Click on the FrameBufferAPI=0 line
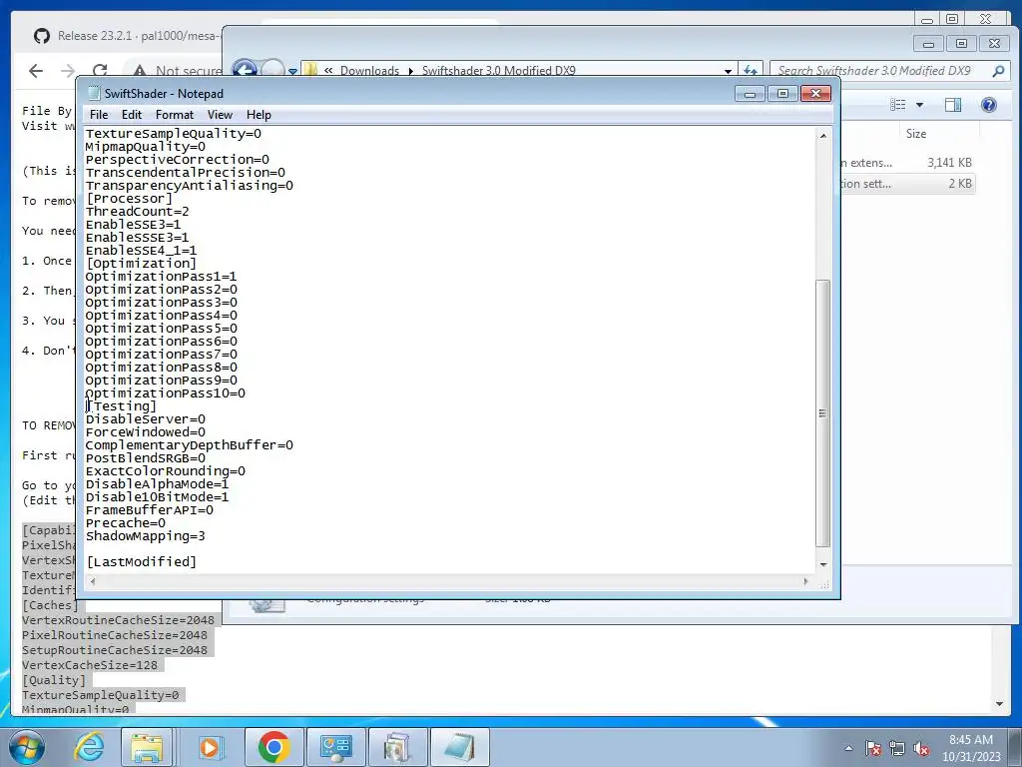 [150, 510]
